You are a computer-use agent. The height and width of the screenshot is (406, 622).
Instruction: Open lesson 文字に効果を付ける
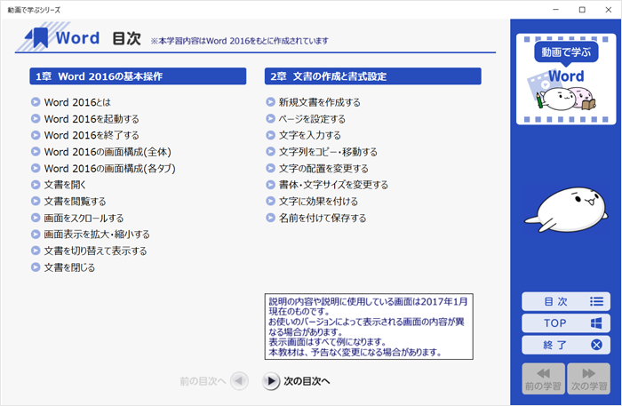(x=318, y=202)
